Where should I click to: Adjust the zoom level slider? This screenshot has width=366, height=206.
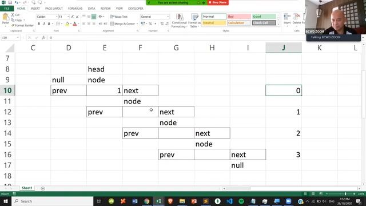point(345,194)
